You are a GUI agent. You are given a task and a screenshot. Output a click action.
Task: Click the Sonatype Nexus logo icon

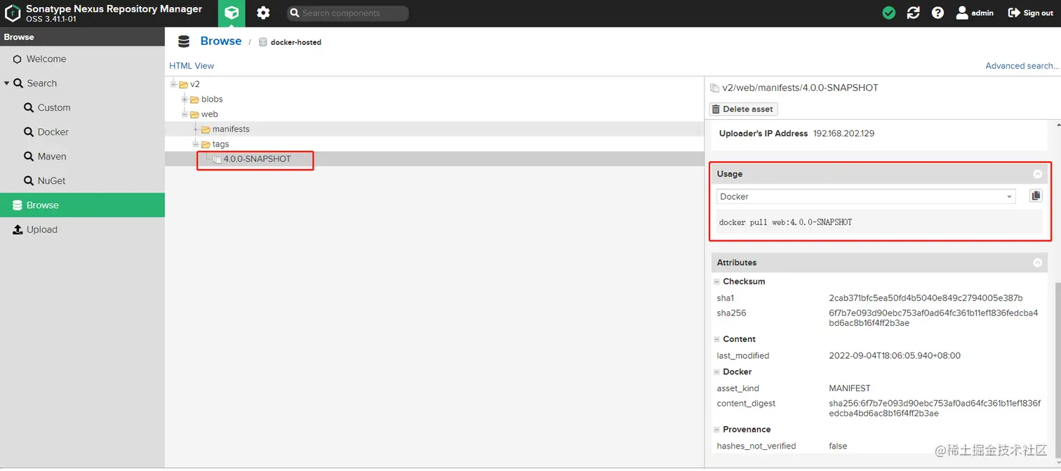(x=13, y=13)
